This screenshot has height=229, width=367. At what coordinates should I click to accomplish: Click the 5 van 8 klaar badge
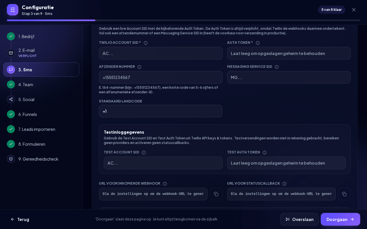point(331,10)
